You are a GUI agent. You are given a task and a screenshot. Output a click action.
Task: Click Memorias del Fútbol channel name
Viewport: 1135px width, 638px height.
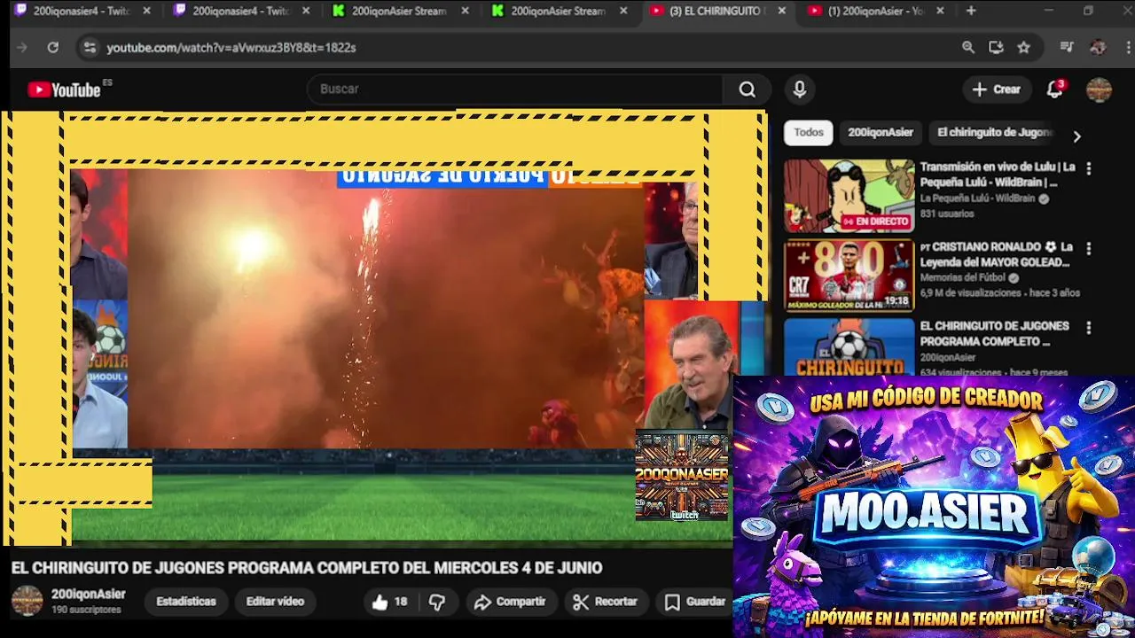point(963,277)
